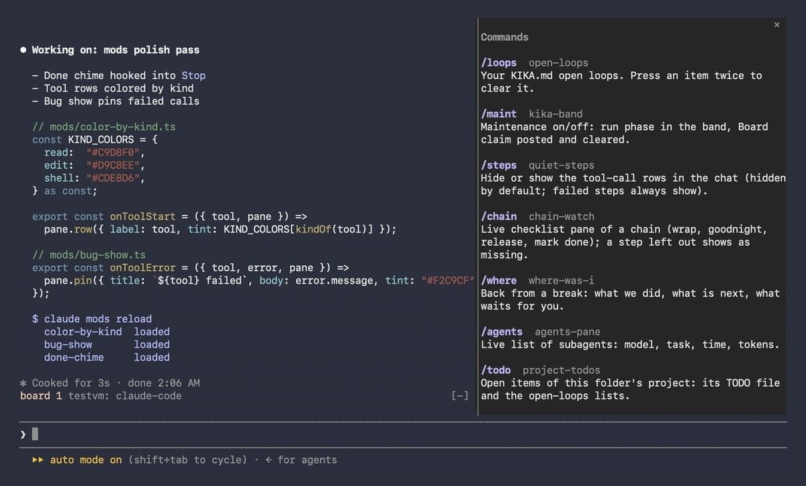Click "bug-show" in the reload output list

point(69,344)
